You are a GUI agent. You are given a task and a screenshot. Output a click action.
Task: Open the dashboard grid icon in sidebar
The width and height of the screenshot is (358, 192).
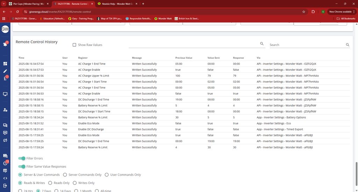5,64
